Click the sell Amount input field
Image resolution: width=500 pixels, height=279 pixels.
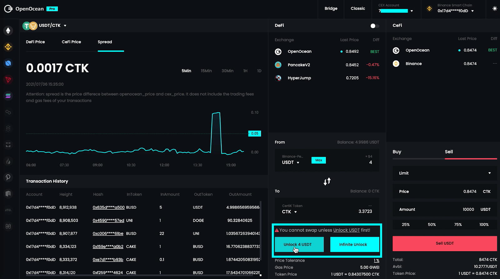445,209
